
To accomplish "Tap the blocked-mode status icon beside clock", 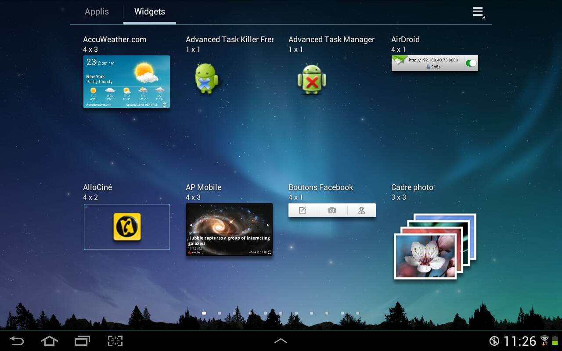I will pos(494,341).
